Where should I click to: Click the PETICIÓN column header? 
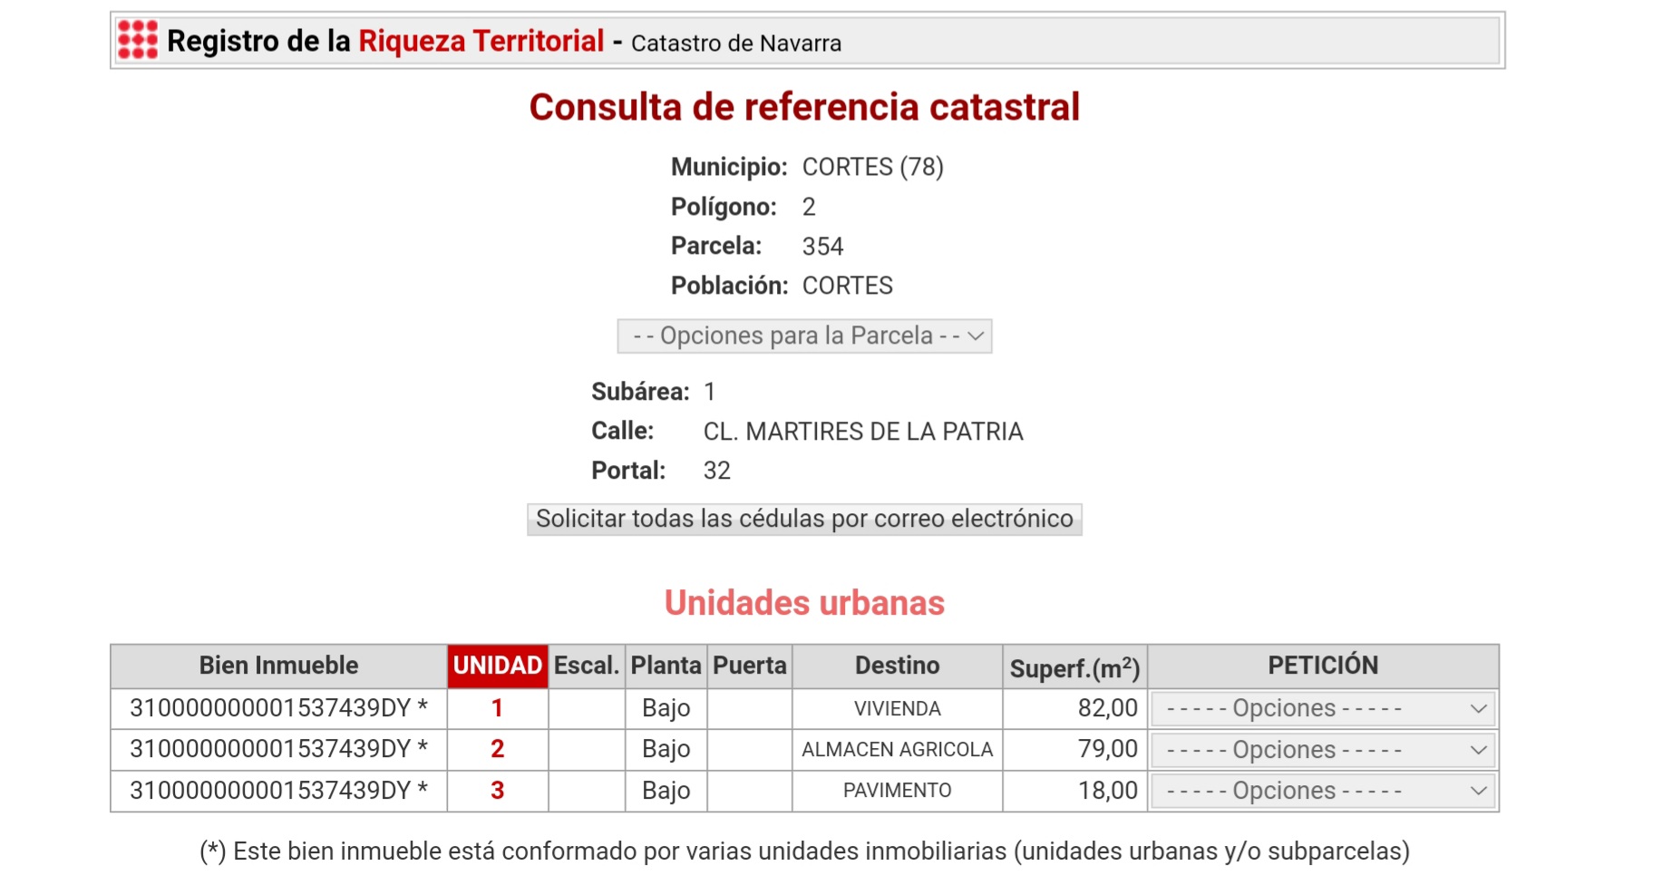pyautogui.click(x=1322, y=666)
